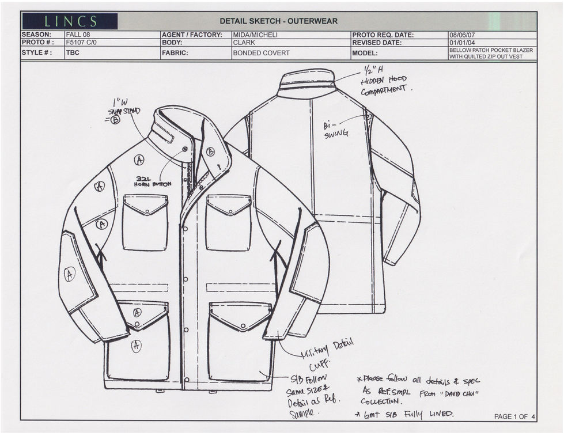Click the 'STYLE # :' label
Screen dimensions: 564x436
[37, 52]
